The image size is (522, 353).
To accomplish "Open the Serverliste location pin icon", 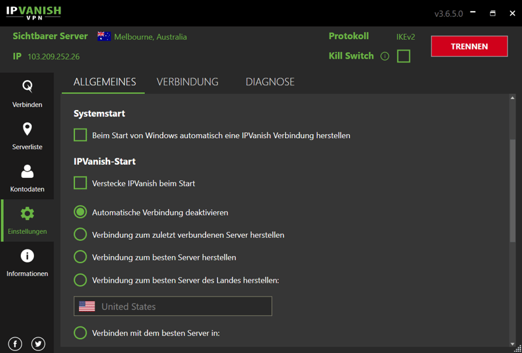I will 27,129.
